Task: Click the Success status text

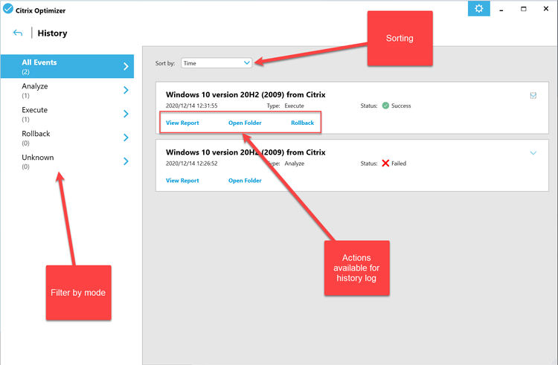Action: 401,106
